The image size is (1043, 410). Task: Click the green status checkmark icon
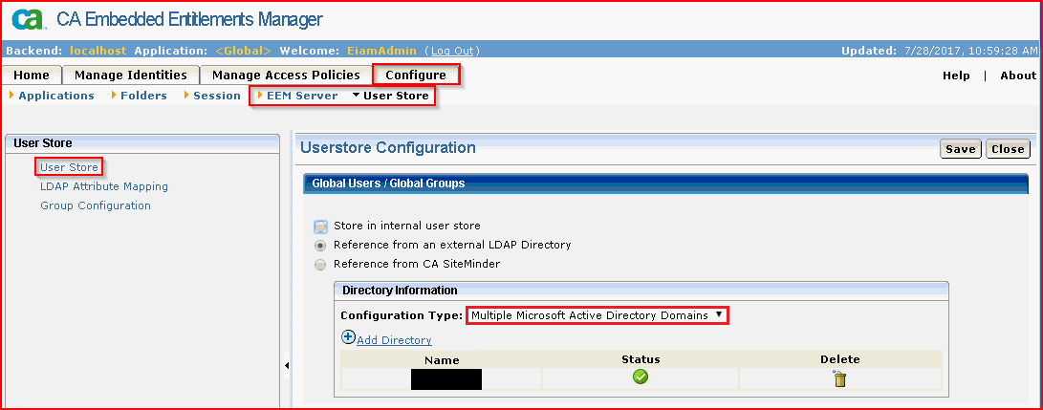point(641,378)
